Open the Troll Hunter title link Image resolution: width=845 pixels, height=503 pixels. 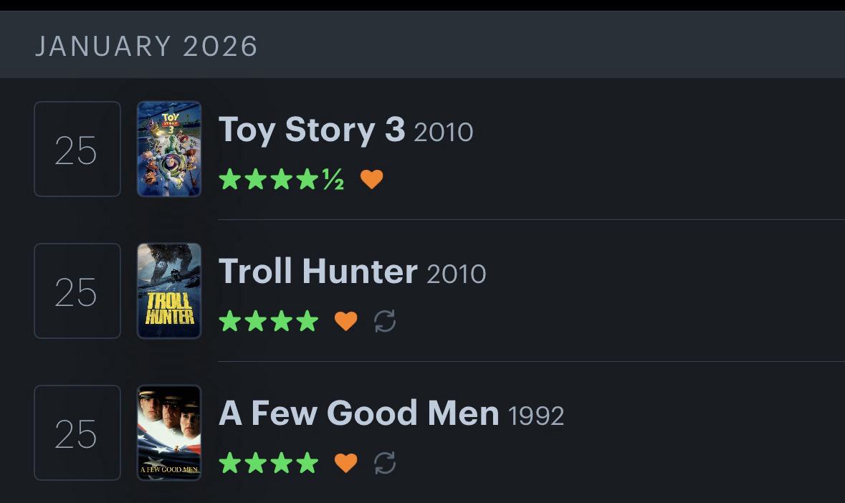tap(318, 272)
